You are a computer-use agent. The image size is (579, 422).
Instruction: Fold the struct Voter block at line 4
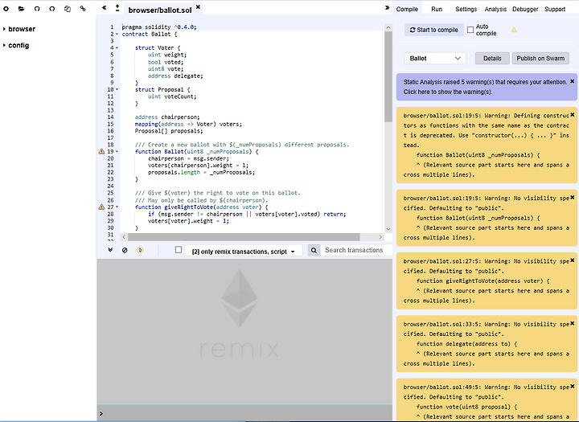tap(117, 47)
